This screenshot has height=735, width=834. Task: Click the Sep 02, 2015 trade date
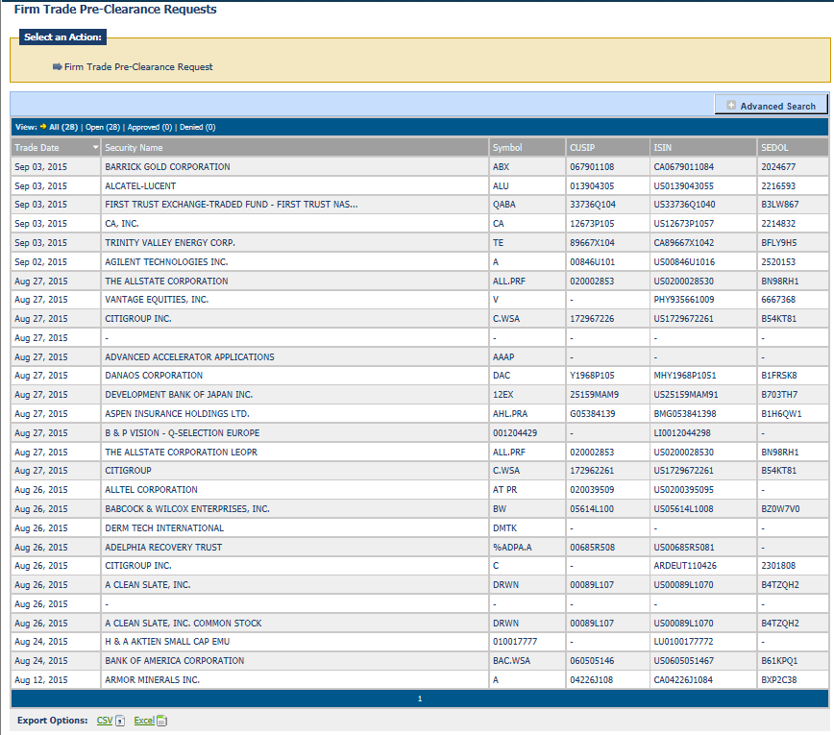coord(41,261)
